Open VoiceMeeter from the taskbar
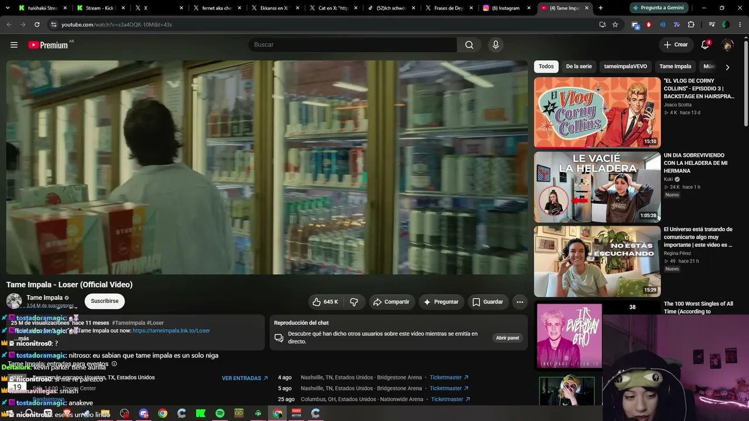The image size is (749, 421). pos(296,413)
